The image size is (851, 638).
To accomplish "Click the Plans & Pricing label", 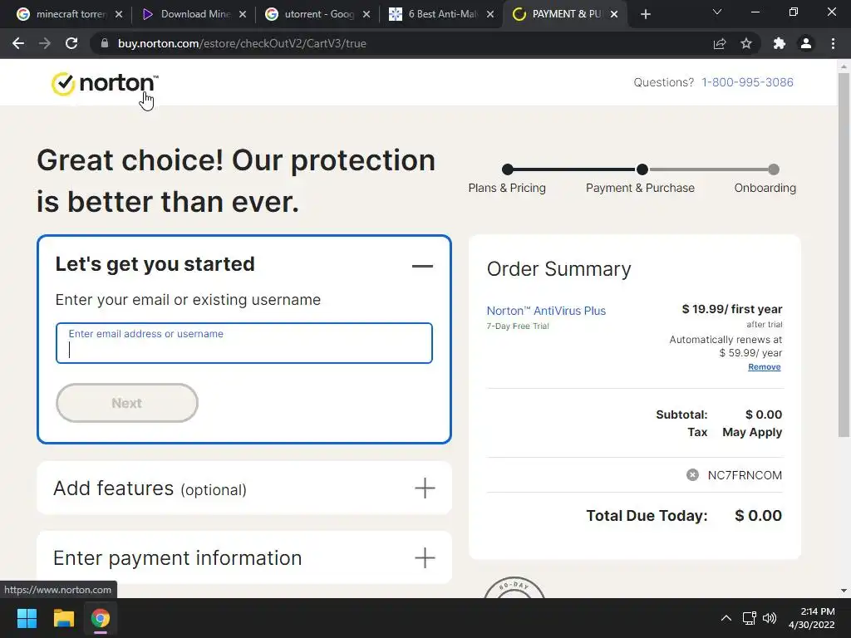I will click(x=507, y=188).
